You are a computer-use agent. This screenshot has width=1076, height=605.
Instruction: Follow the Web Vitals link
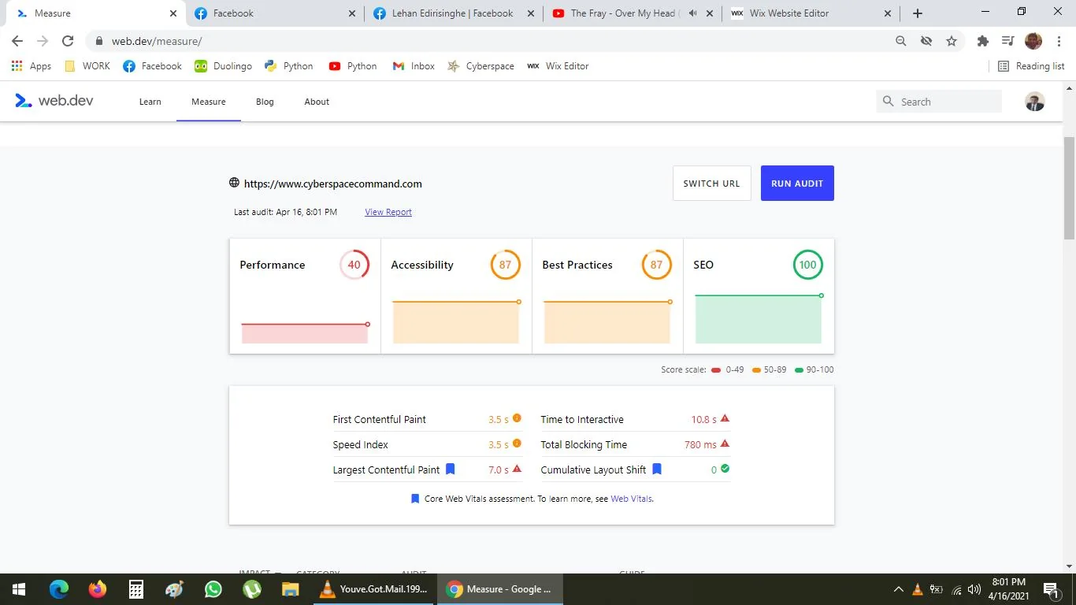(x=631, y=499)
